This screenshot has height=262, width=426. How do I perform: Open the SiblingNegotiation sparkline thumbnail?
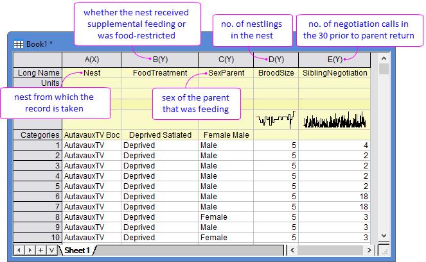335,120
